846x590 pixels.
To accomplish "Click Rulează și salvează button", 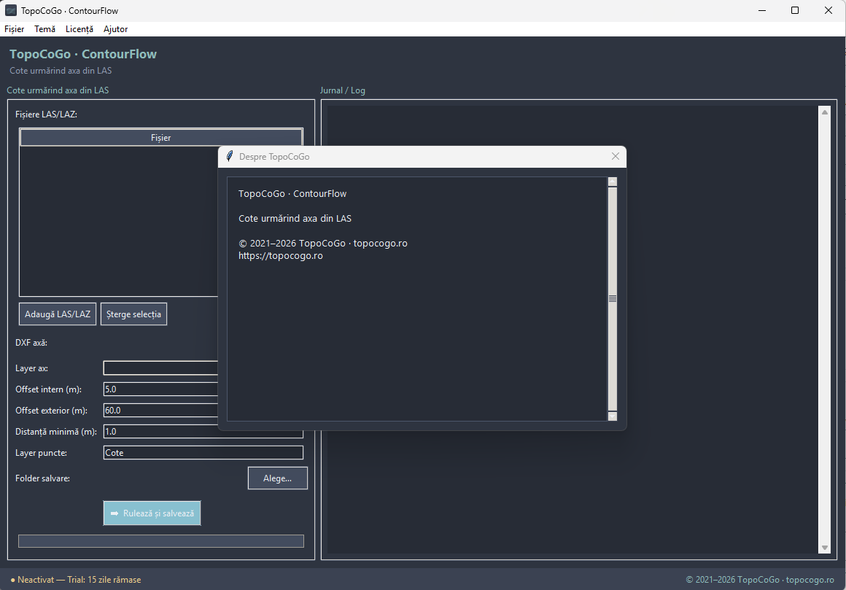I will (x=152, y=513).
